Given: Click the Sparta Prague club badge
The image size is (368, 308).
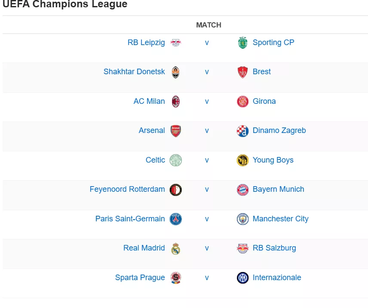Looking at the screenshot, I should click(175, 278).
